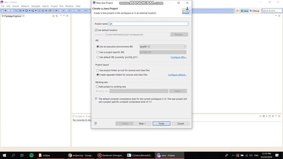283x159 pixels.
Task: Click the Configure default link
Action: [177, 75]
